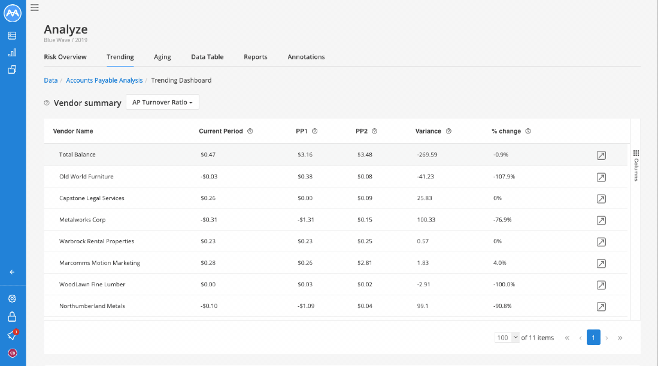Sort by % change column header
The width and height of the screenshot is (658, 366).
click(506, 131)
